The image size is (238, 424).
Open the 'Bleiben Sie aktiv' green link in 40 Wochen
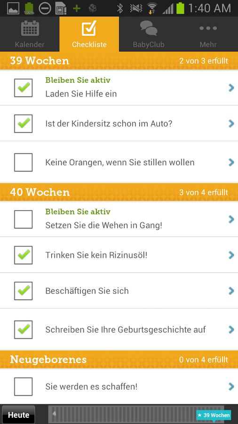pyautogui.click(x=78, y=212)
